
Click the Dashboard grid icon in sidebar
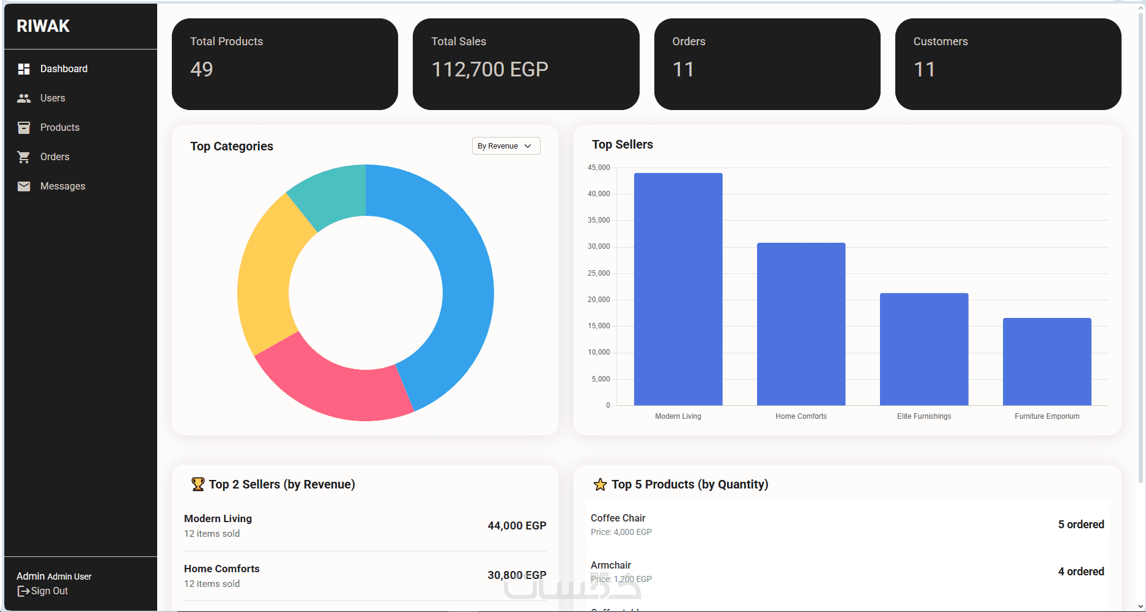pos(24,69)
